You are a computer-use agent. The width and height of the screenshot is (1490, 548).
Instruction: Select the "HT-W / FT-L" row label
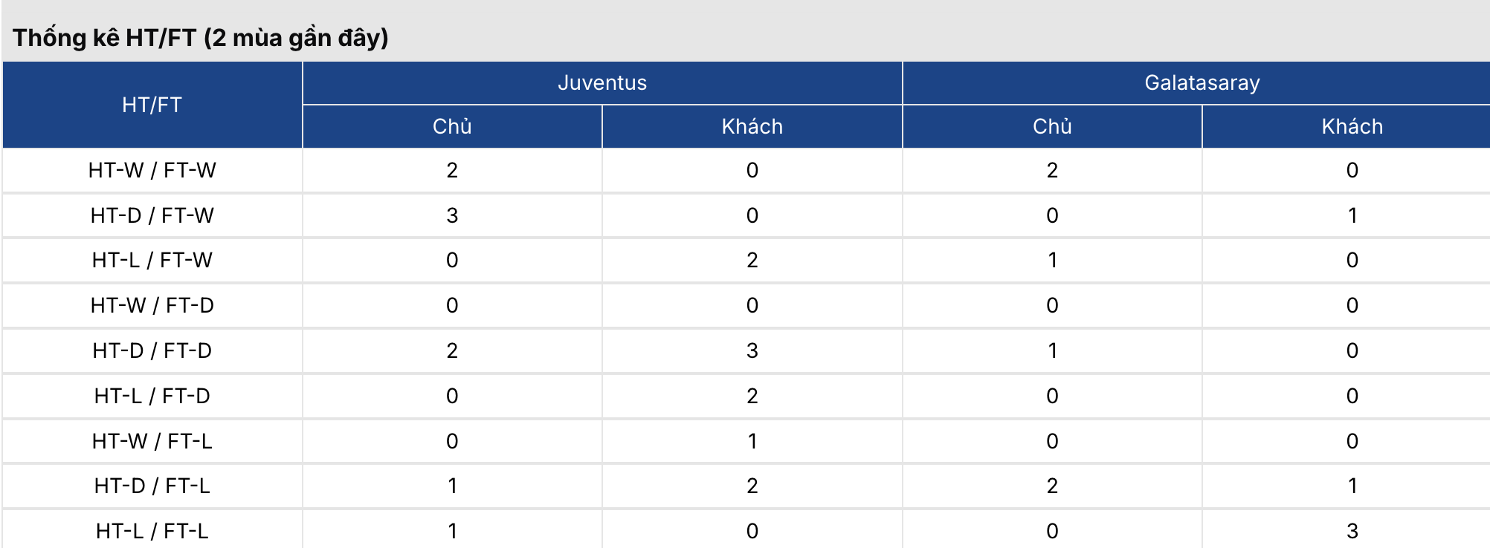152,441
